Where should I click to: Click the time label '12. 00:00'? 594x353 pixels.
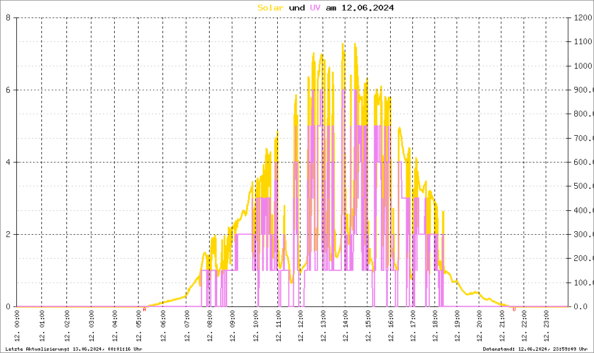pyautogui.click(x=17, y=326)
